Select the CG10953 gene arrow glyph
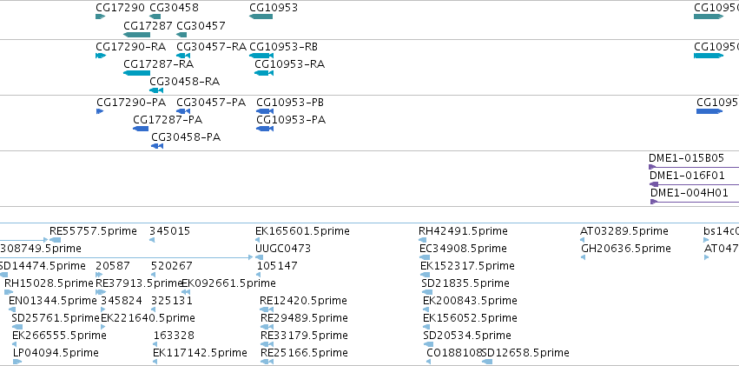 click(x=261, y=17)
